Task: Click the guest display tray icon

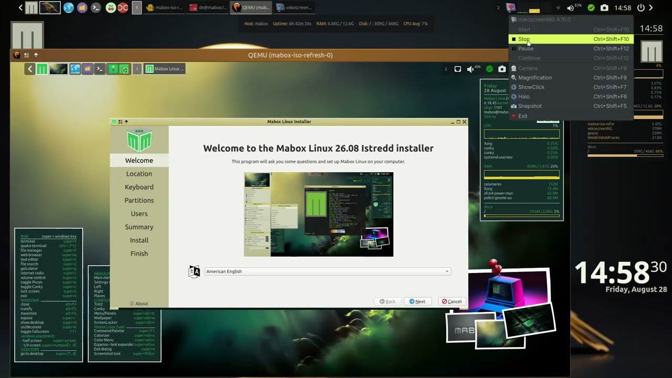Action: (x=458, y=69)
